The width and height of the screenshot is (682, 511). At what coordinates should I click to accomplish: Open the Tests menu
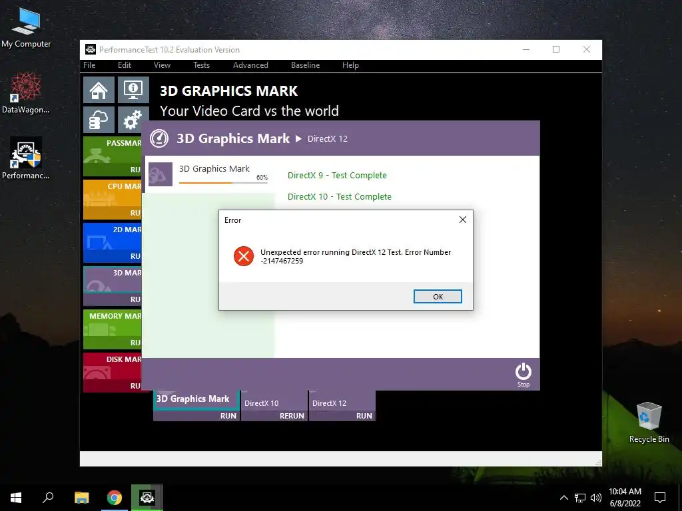coord(201,65)
